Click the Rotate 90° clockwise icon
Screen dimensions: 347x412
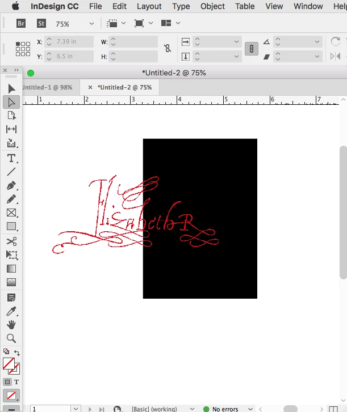[x=336, y=41]
